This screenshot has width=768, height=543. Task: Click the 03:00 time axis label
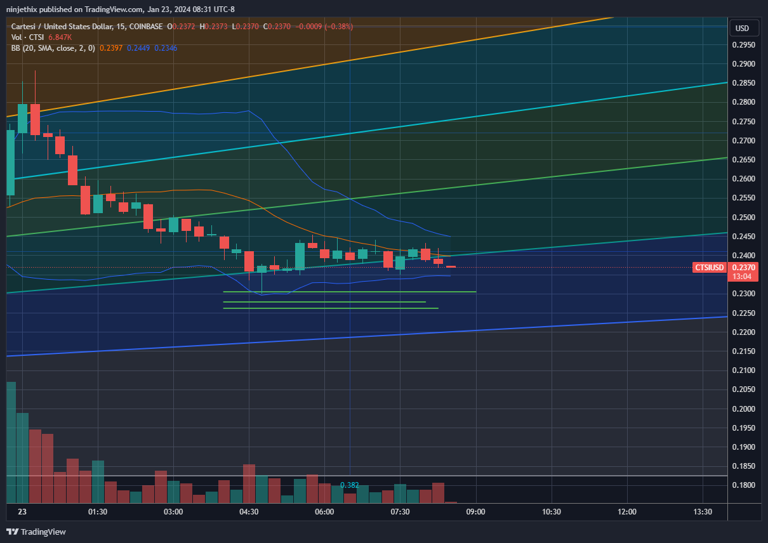click(x=173, y=512)
